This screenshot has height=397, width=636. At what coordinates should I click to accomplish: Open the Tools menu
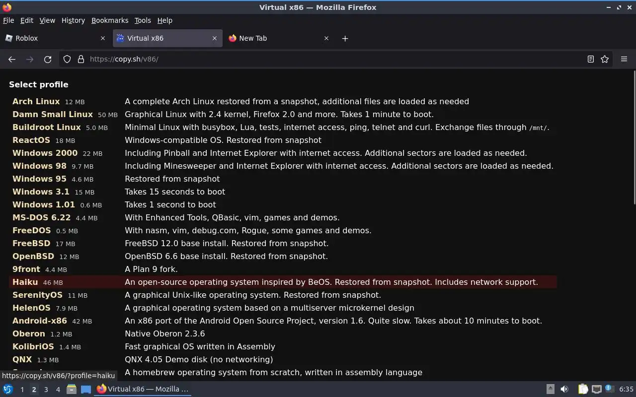pos(143,20)
